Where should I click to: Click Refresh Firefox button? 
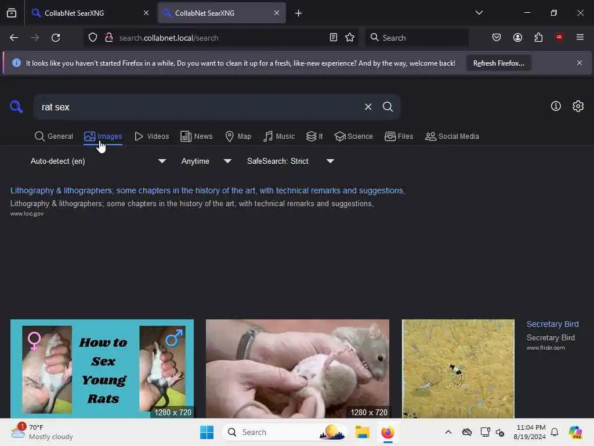(498, 63)
